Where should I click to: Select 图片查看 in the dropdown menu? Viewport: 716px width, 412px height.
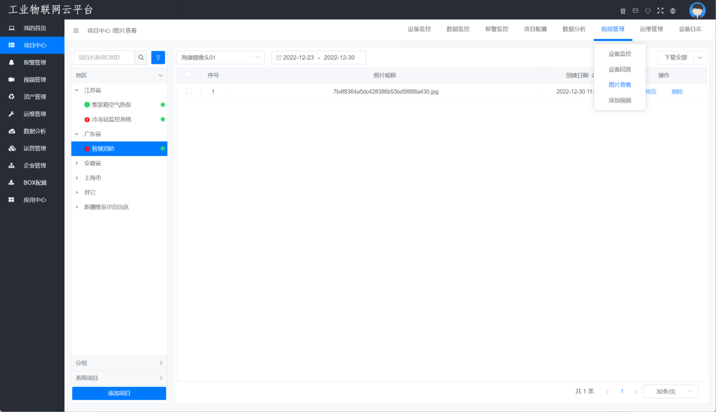pyautogui.click(x=620, y=85)
